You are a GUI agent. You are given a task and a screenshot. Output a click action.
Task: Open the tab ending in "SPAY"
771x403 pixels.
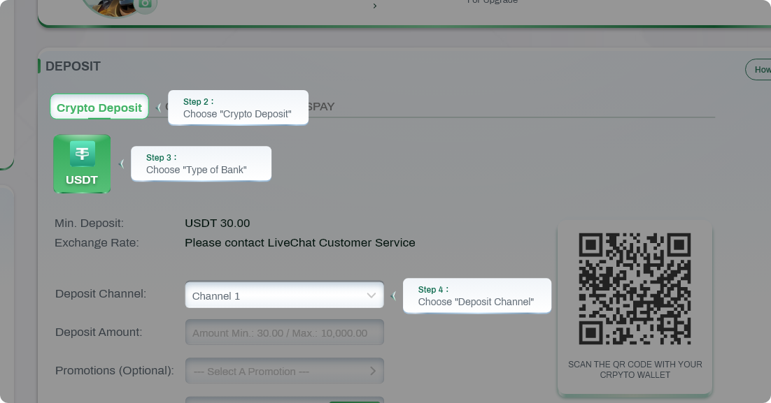[321, 107]
